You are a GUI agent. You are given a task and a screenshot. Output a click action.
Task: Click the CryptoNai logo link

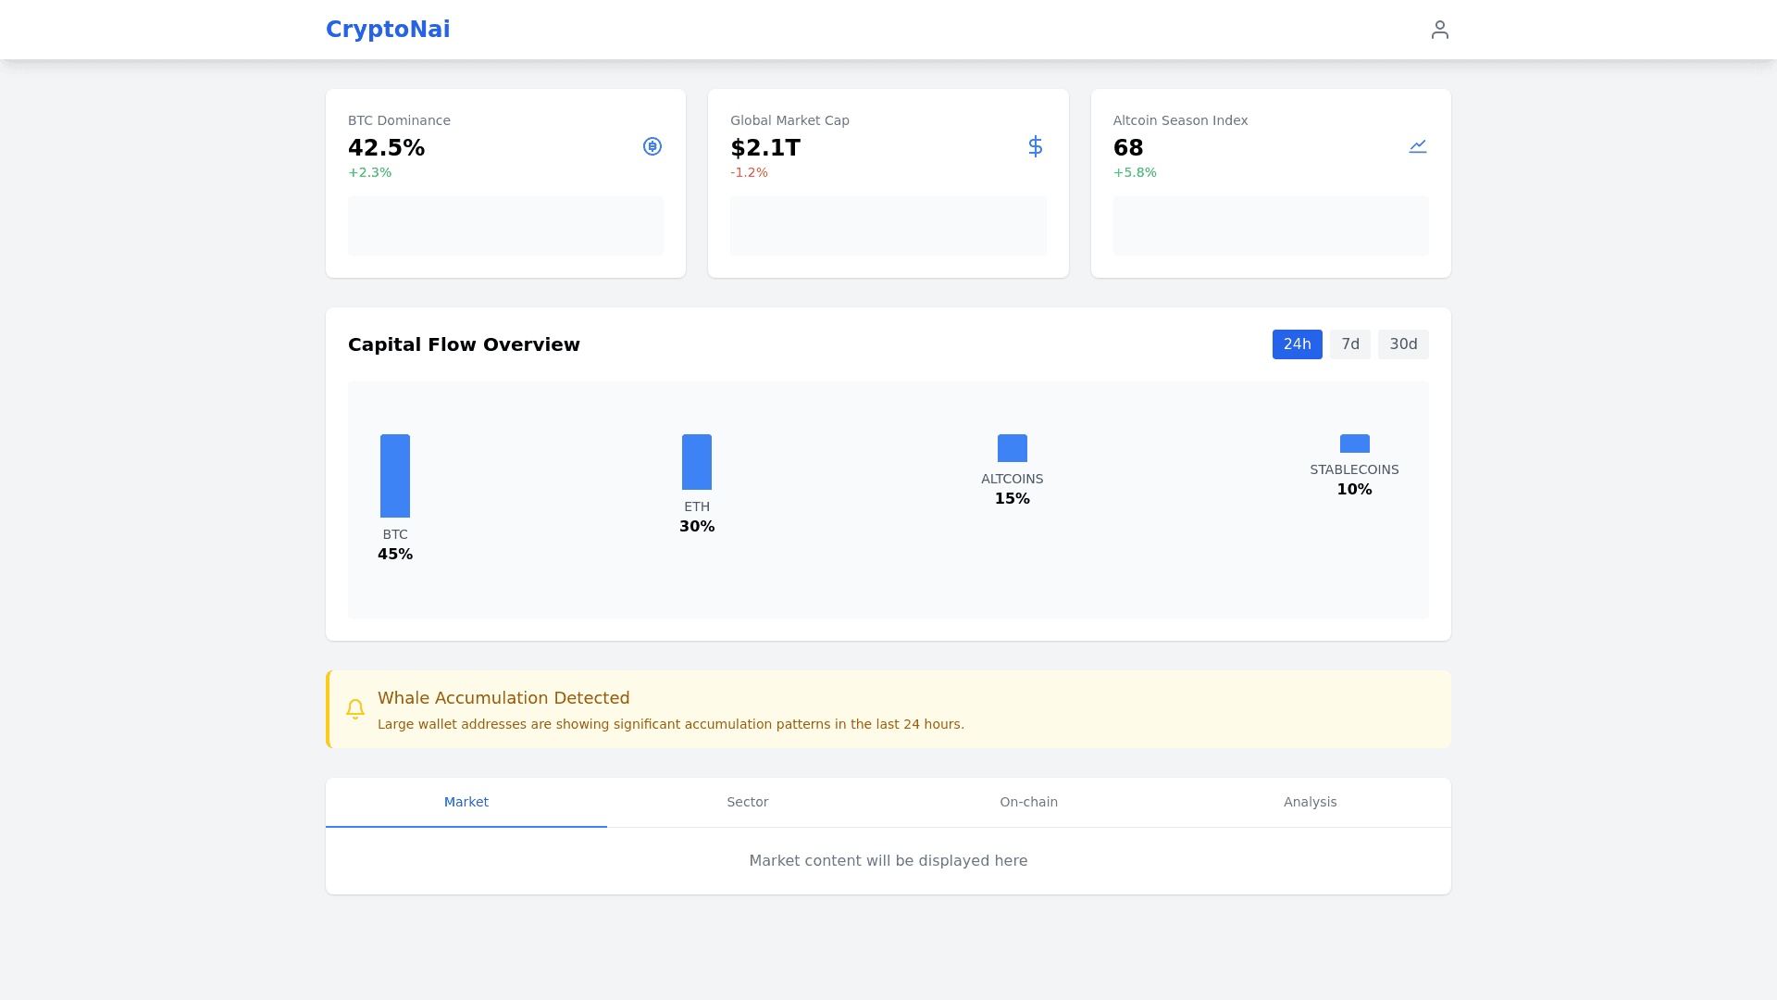(x=388, y=30)
